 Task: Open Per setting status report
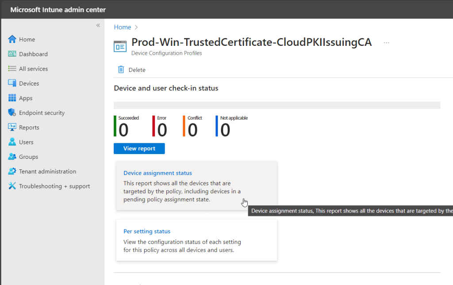point(146,232)
